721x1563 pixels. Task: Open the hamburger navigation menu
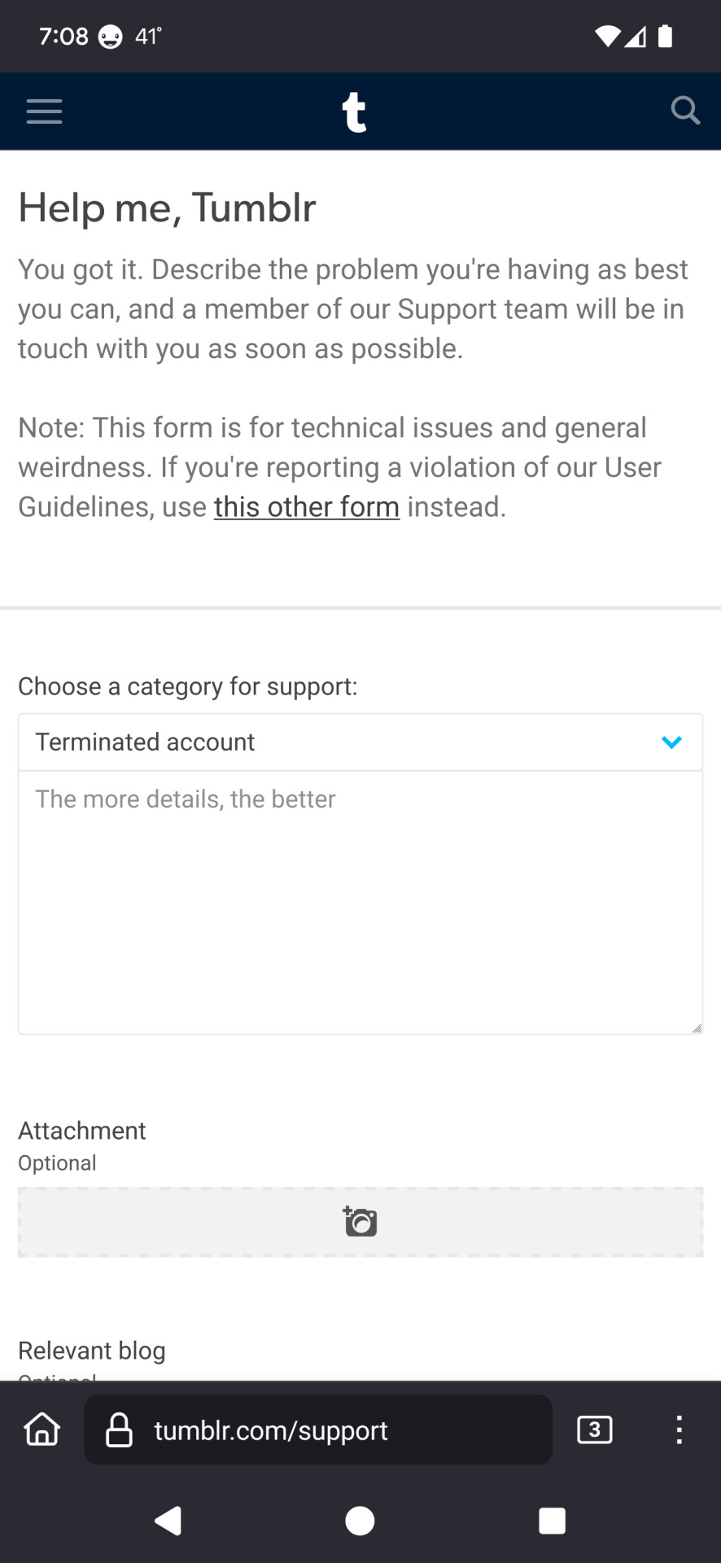[44, 111]
